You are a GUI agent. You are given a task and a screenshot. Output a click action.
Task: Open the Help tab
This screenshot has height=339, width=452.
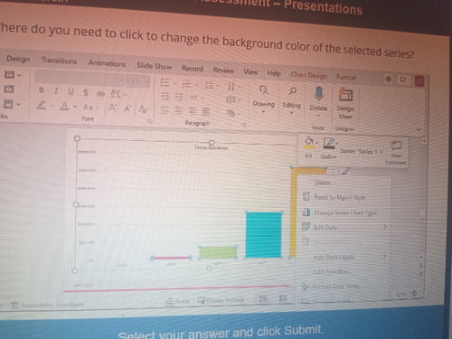274,73
